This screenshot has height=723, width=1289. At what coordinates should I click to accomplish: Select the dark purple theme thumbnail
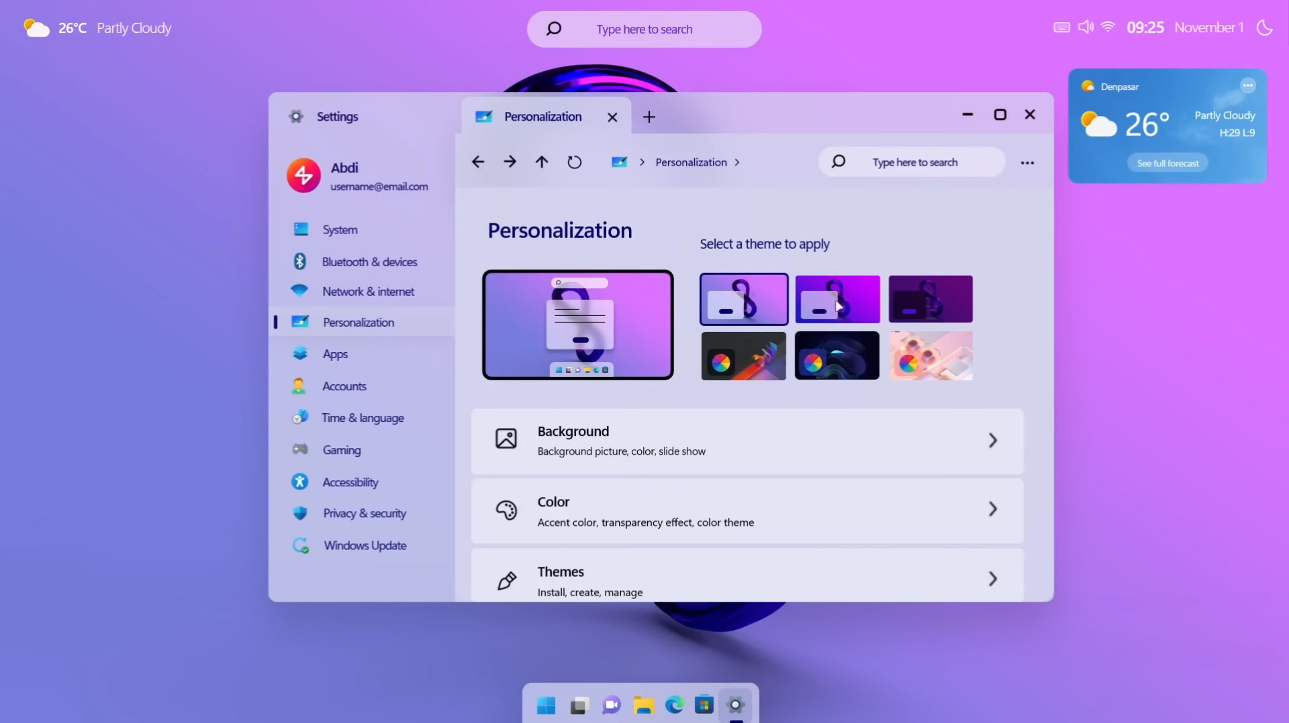coord(930,298)
